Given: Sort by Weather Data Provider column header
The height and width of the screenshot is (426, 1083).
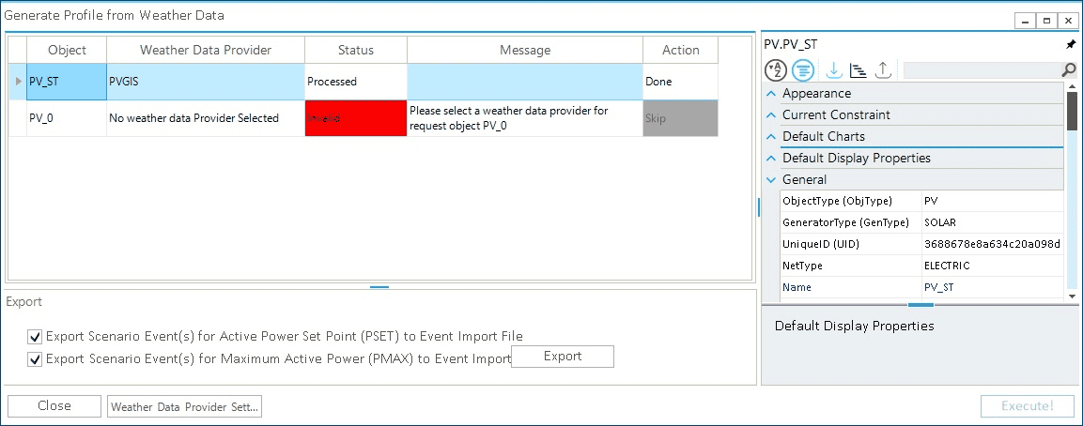Looking at the screenshot, I should 206,50.
